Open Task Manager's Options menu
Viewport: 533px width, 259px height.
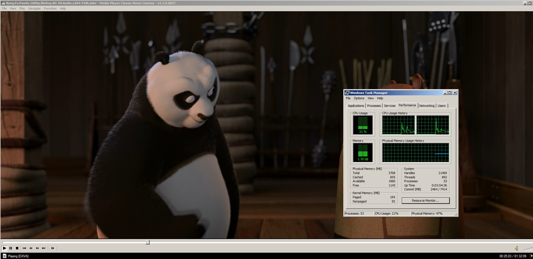359,98
